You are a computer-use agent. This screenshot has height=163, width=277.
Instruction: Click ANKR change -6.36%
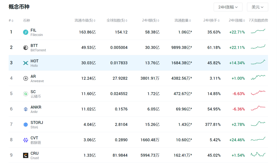[239, 109]
